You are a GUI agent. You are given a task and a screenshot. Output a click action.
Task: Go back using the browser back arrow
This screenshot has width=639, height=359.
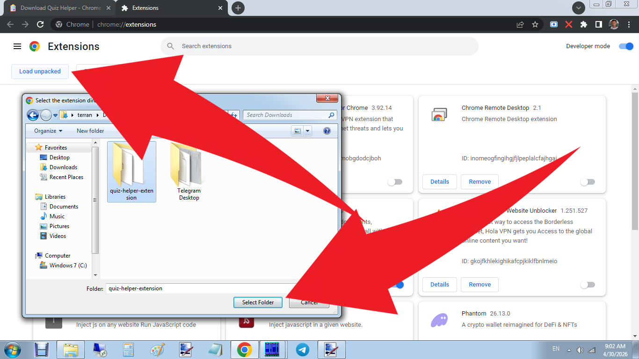pos(10,24)
